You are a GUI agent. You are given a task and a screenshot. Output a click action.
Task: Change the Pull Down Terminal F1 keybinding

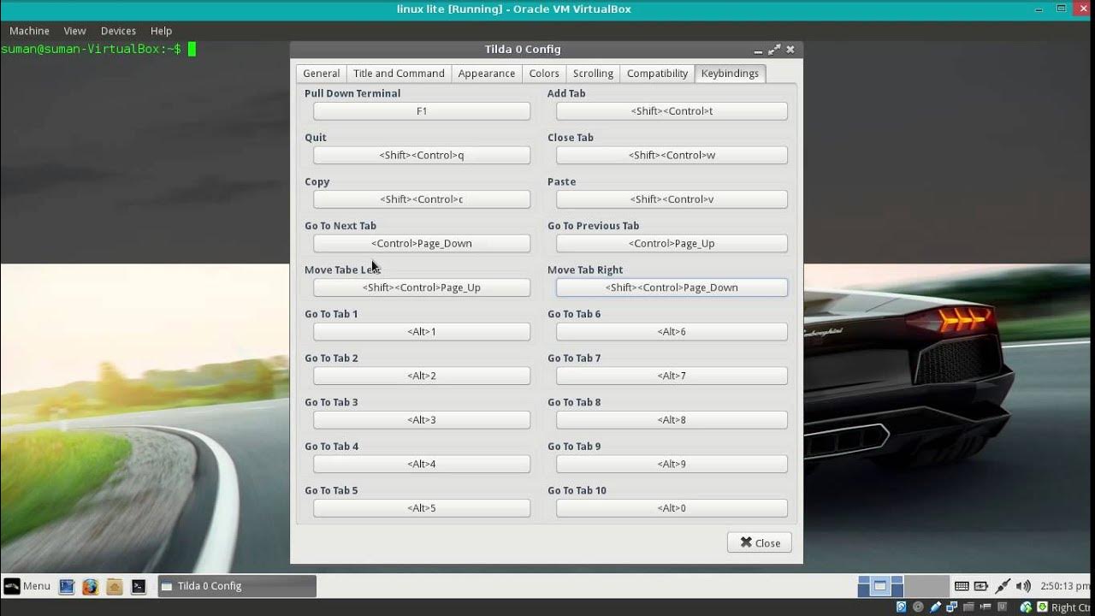pos(422,111)
